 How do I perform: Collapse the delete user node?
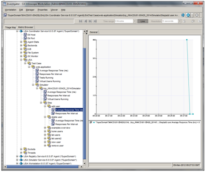(45, 117)
